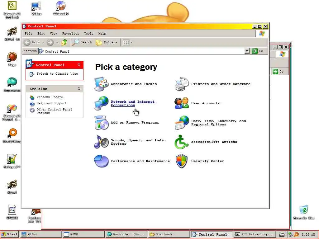Open the Help menu
Image resolution: width=319 pixels, height=239 pixels.
coord(102,34)
